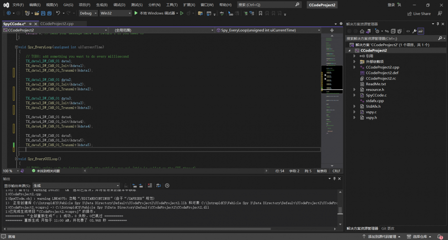Toggle auto-hide pin on Solution Explorer panel

[437, 24]
